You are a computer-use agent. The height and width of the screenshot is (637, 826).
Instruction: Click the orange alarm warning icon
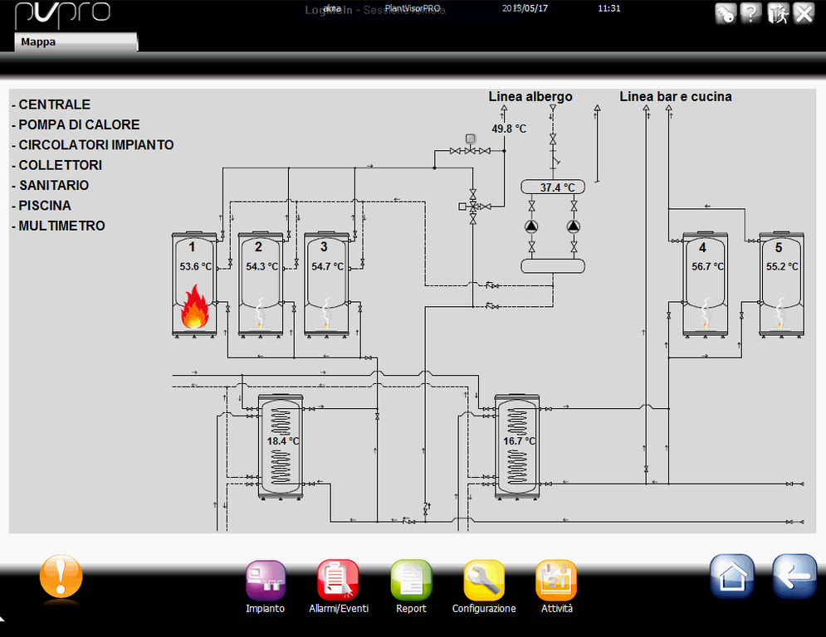(61, 576)
